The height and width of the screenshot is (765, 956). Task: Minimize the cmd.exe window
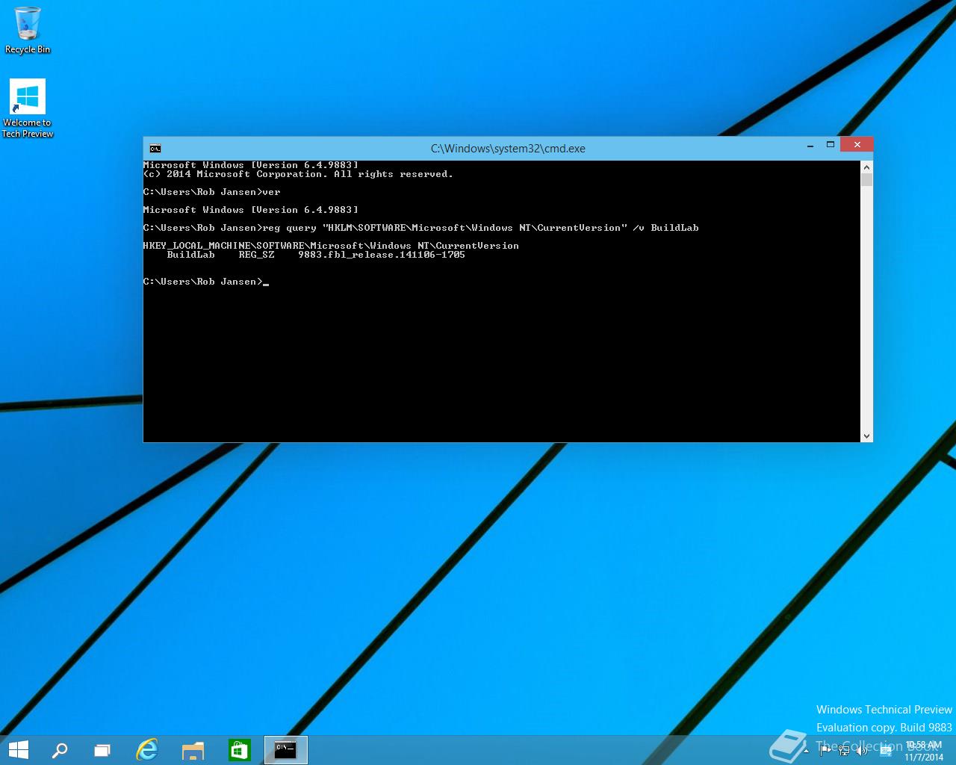(810, 145)
